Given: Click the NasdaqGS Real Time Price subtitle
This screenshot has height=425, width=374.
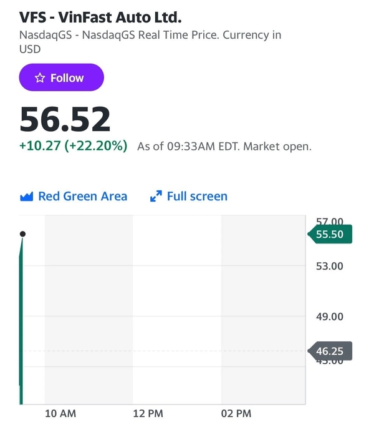Looking at the screenshot, I should pyautogui.click(x=150, y=42).
